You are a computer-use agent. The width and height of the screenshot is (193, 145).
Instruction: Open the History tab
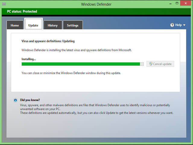point(53,25)
